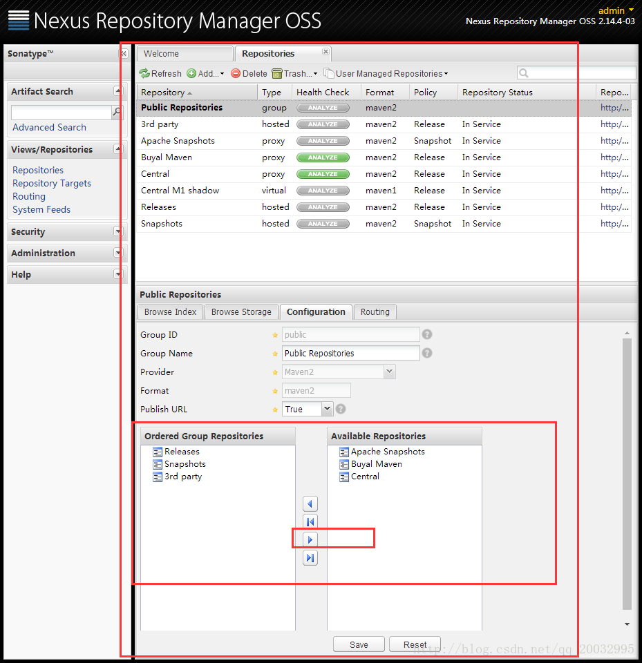Viewport: 642px width, 663px height.
Task: Expand the Security panel
Action: 118,231
